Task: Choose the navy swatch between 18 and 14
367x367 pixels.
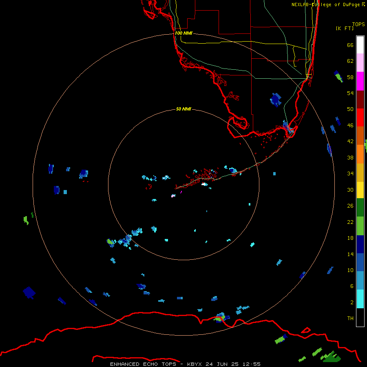Action: [x=360, y=244]
